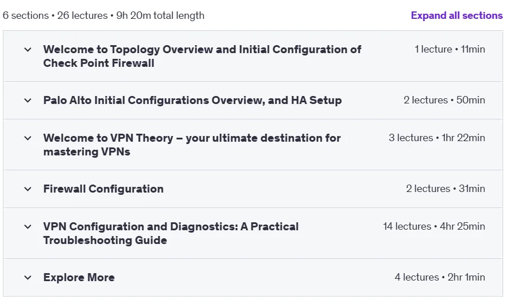Viewport: 506px width, 300px height.
Task: Click the 2 lectures • 50min label
Action: (x=444, y=100)
